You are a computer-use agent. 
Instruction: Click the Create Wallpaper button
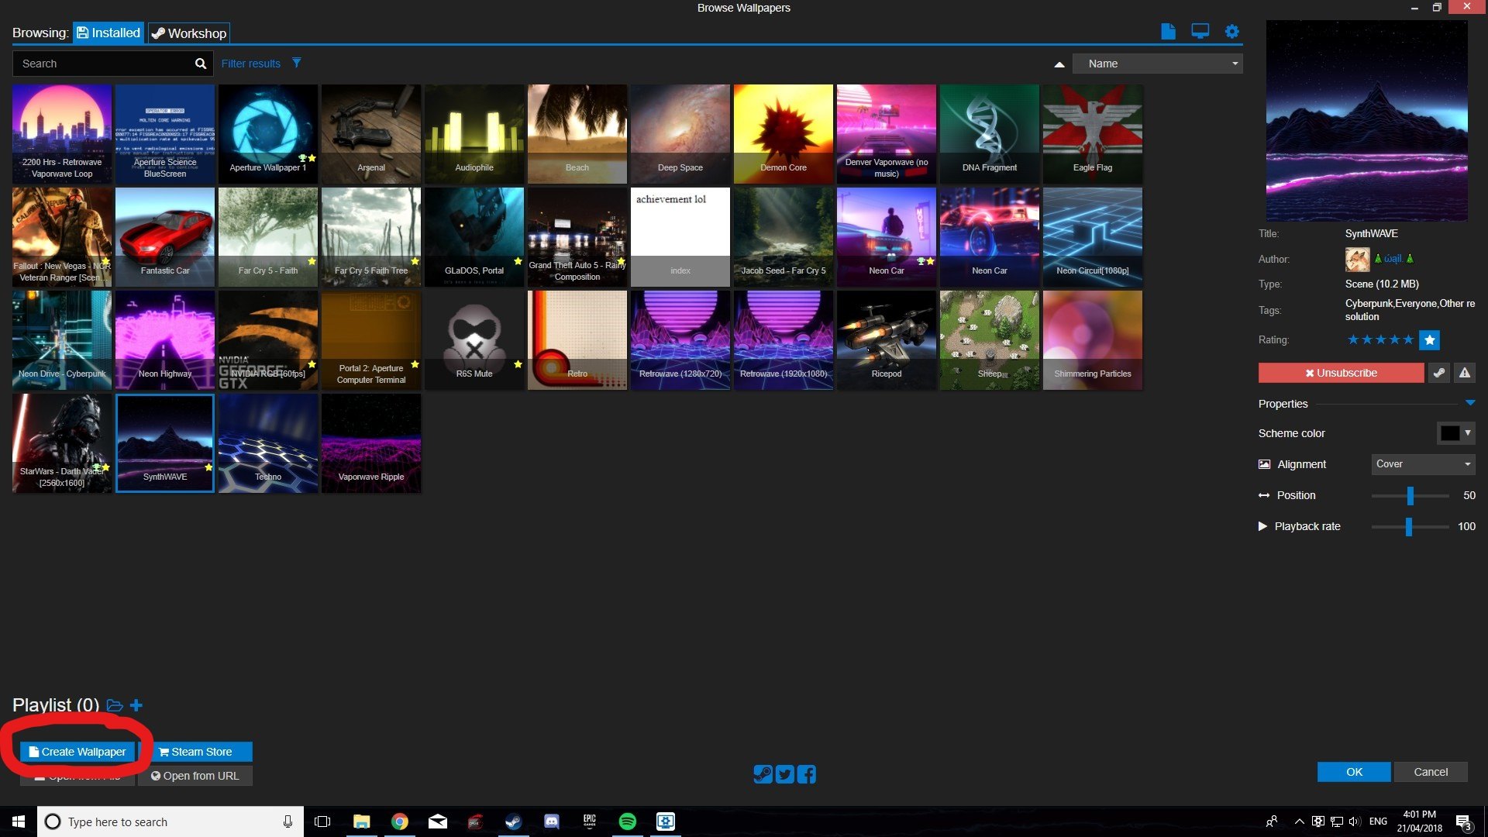77,751
